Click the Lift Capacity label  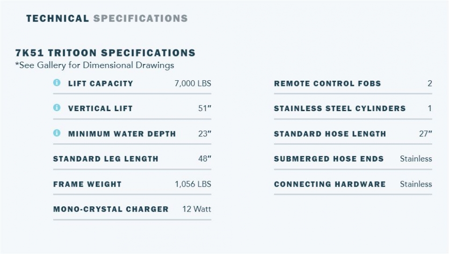coord(101,84)
